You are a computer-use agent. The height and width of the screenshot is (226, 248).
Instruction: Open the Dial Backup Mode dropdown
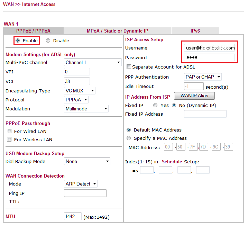point(87,161)
